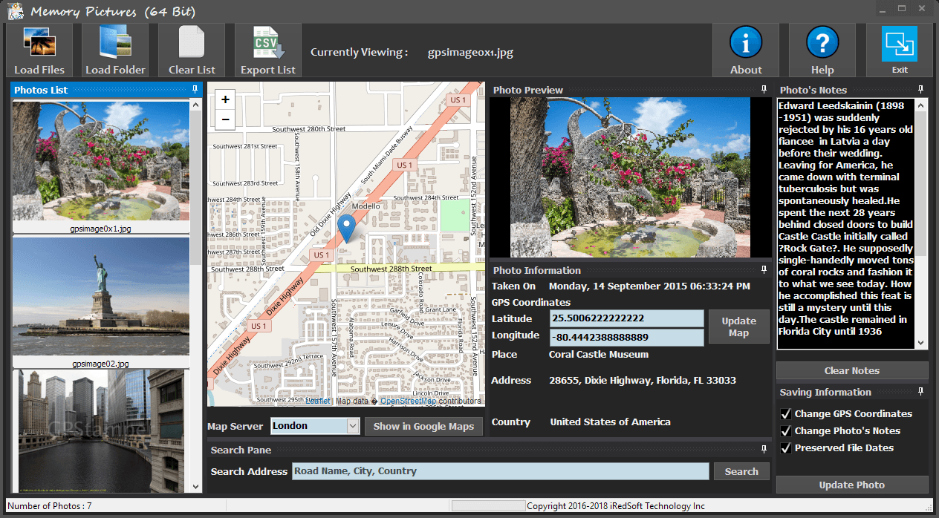This screenshot has width=939, height=518.
Task: Zoom out the map with minus
Action: [x=226, y=119]
